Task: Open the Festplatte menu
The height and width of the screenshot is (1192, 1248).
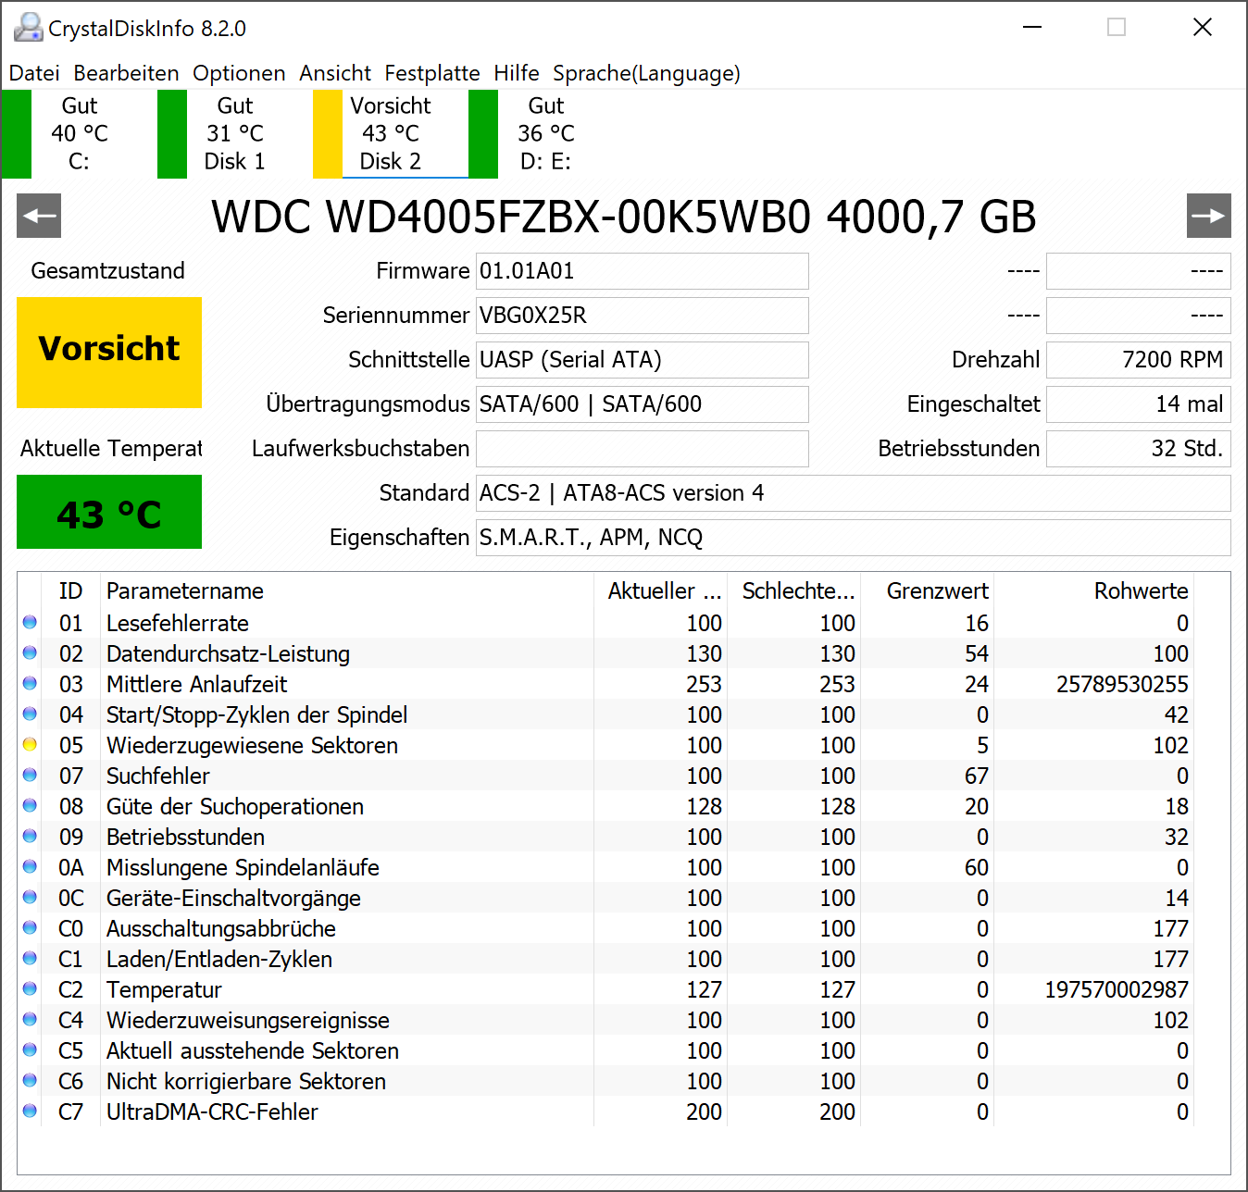Action: click(432, 73)
